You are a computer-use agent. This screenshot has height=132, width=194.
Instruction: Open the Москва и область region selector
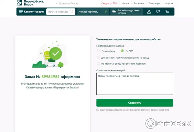pos(67,3)
